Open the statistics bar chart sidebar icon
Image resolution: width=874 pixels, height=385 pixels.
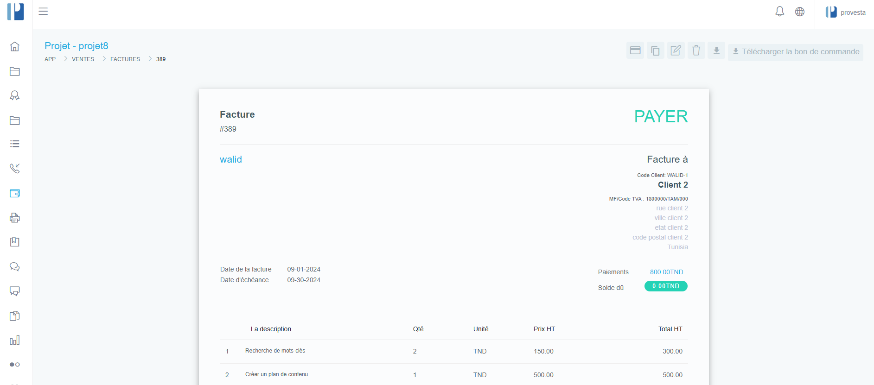click(15, 341)
